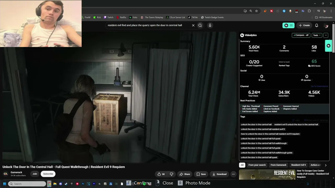The image size is (335, 188).
Task: Open the Shazam browser extension
Action: (284, 11)
